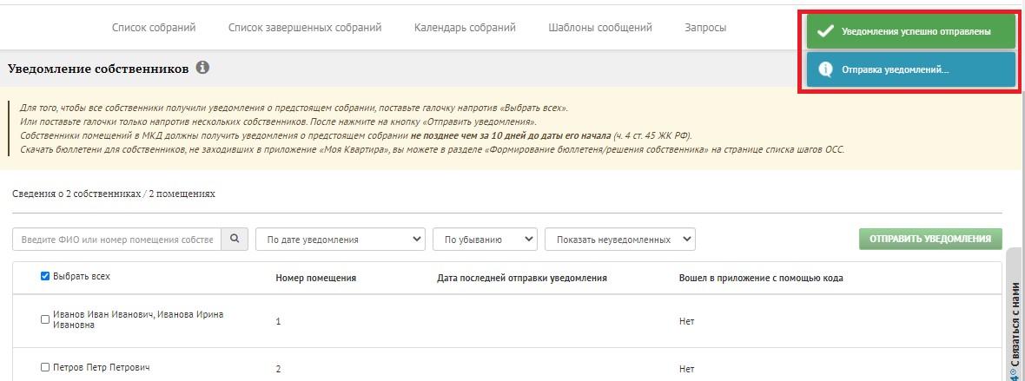Click the magnifier search button
Screen dimensions: 1025x381
(235, 240)
